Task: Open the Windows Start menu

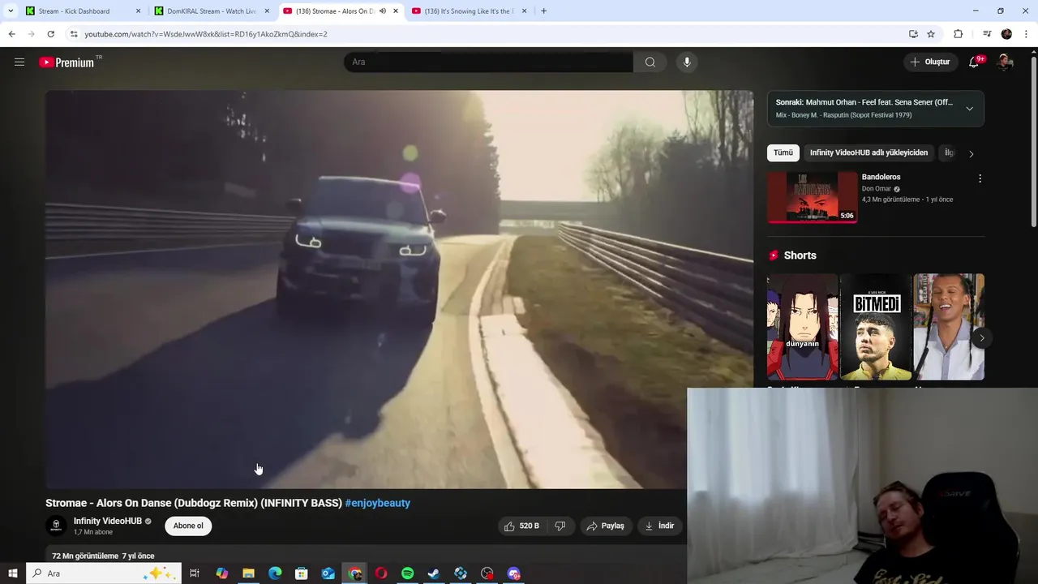Action: click(12, 573)
